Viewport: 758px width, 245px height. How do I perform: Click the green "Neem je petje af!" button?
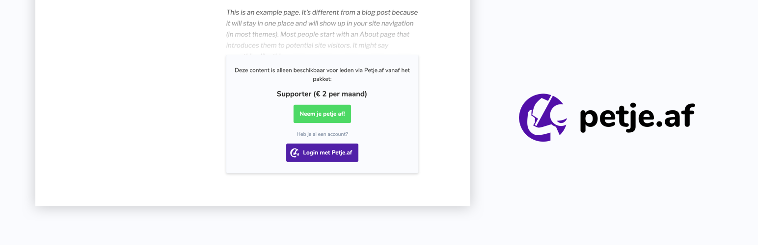pyautogui.click(x=322, y=114)
